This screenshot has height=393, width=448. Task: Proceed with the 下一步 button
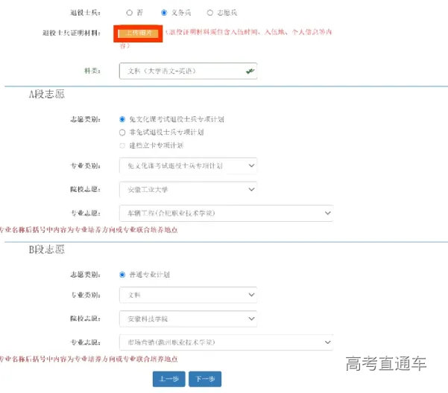coord(204,379)
